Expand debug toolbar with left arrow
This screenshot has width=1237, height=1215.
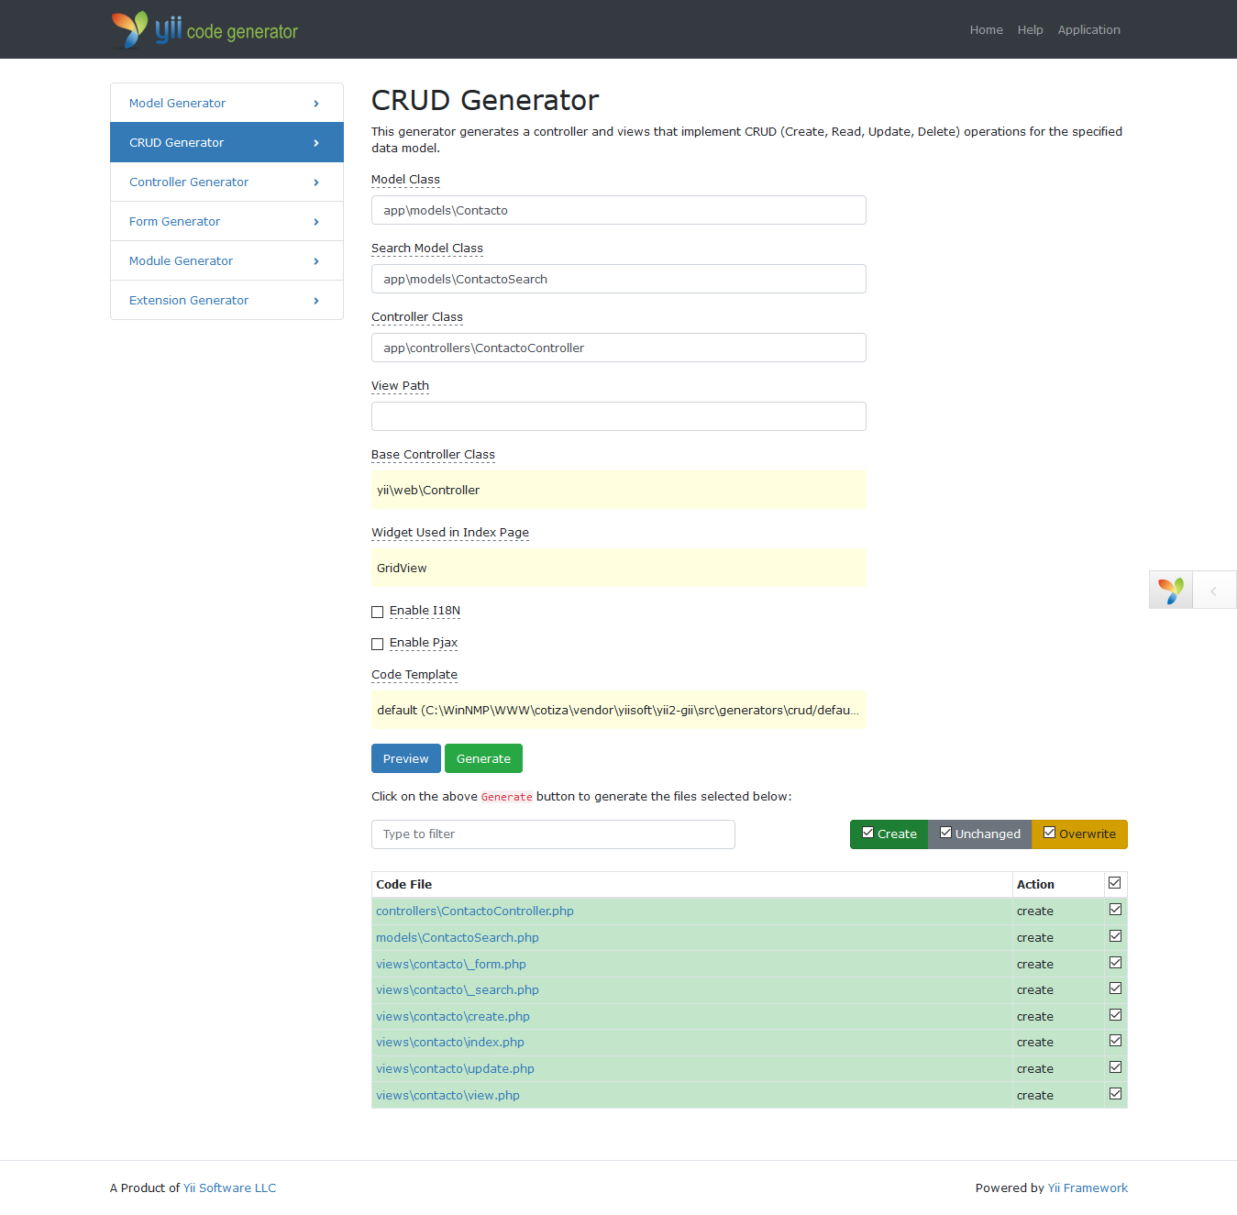(x=1213, y=591)
